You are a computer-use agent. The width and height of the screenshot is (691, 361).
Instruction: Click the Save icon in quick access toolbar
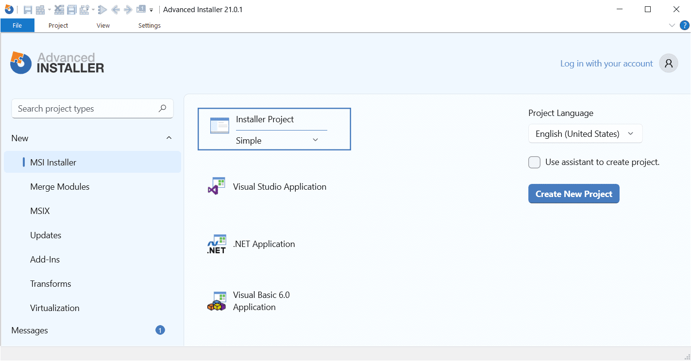(28, 10)
